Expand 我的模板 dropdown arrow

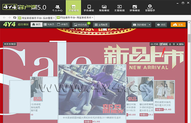click(150, 25)
